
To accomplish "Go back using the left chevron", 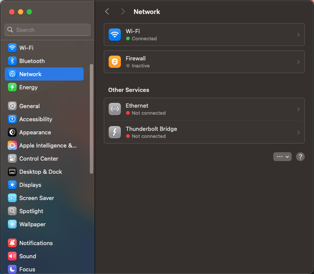I will click(x=107, y=11).
